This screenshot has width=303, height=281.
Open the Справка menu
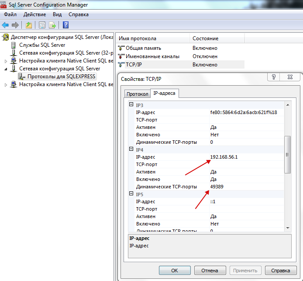[79, 14]
